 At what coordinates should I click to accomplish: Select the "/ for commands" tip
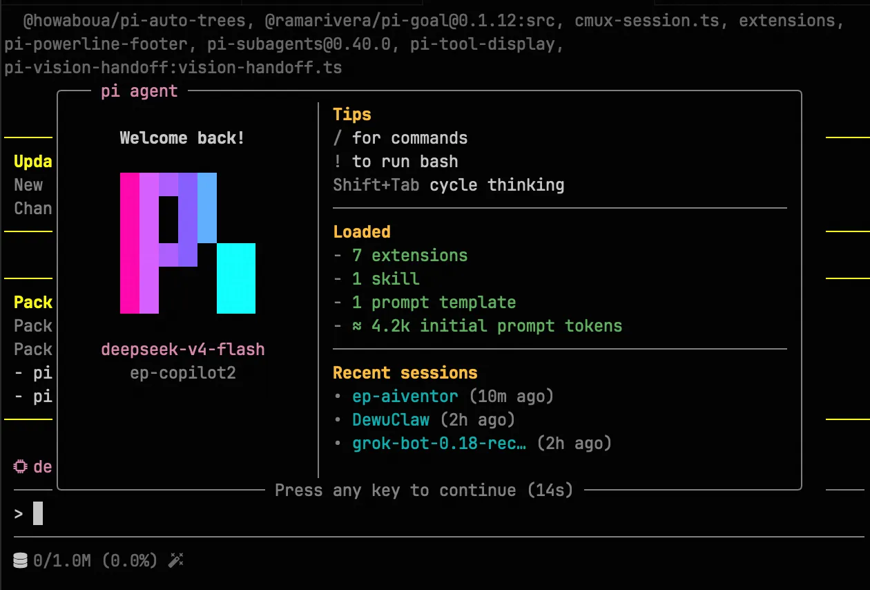(400, 138)
